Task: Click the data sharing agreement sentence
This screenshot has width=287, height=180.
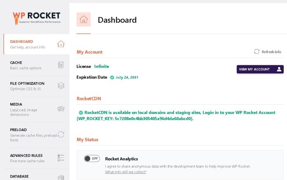Action: tap(178, 166)
